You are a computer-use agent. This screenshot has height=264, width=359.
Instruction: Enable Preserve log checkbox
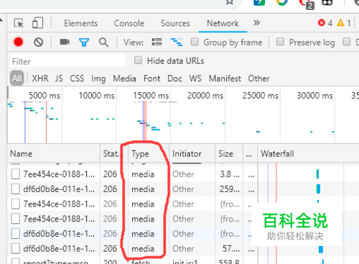click(x=280, y=42)
